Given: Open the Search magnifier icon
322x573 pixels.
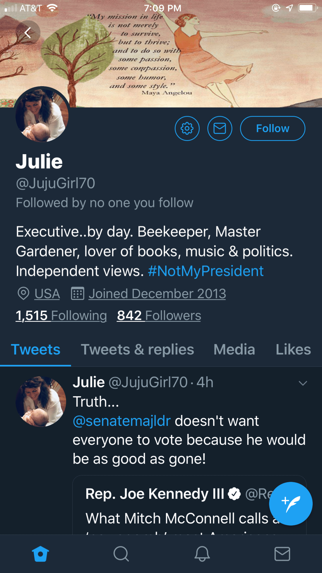Looking at the screenshot, I should click(x=121, y=554).
